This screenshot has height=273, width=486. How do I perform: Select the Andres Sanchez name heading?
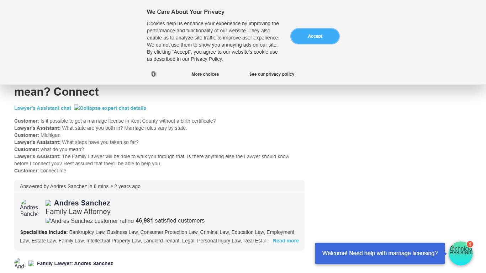[82, 203]
